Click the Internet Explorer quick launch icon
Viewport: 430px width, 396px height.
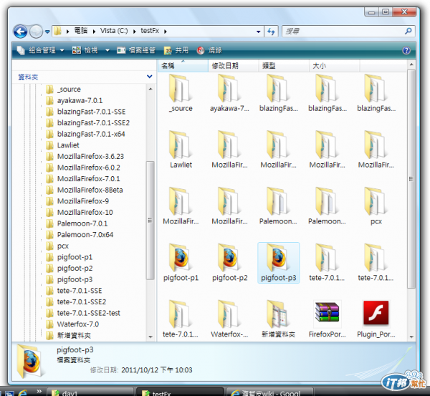[23, 393]
